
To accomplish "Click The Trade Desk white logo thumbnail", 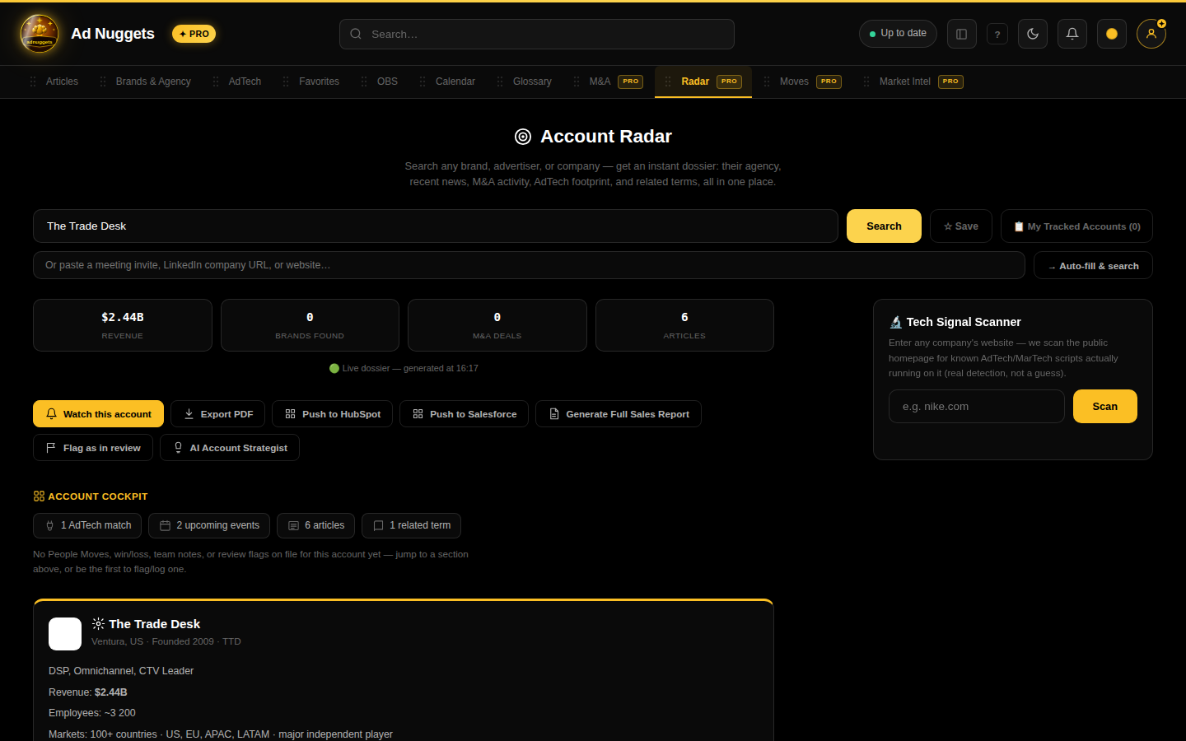I will pos(65,634).
